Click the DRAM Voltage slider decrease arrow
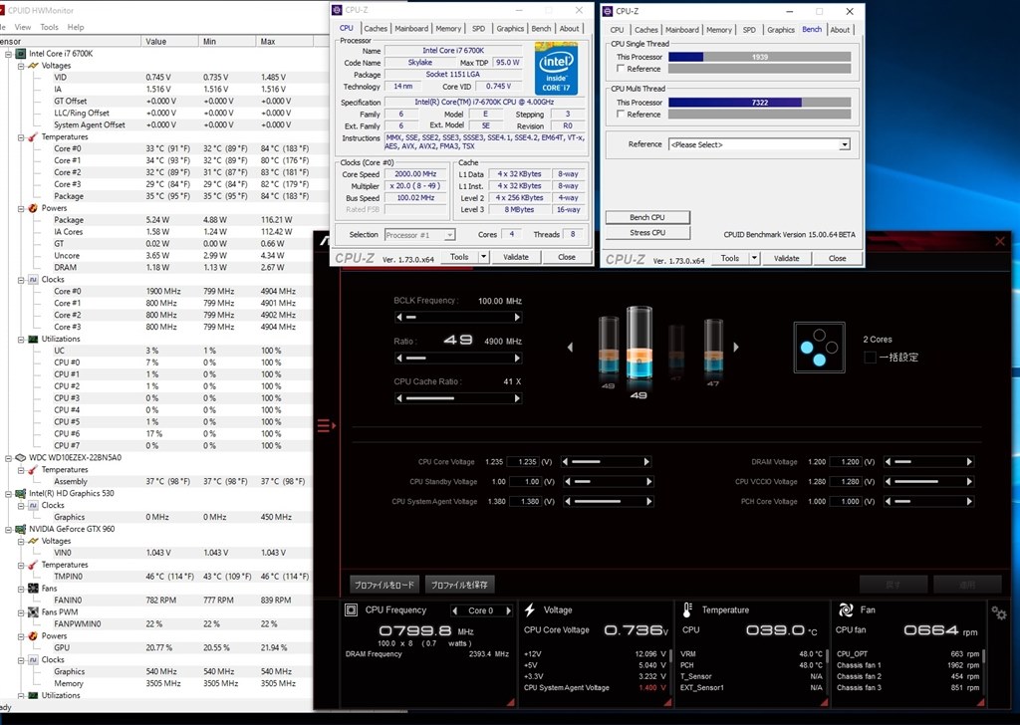The image size is (1020, 725). coord(888,462)
